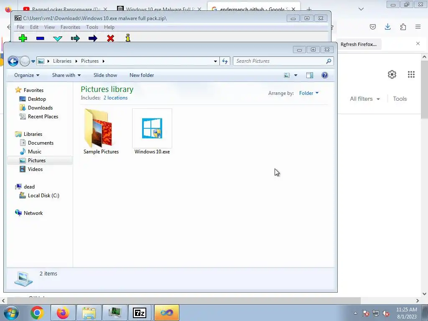Click the Explorer Back navigation button

tap(13, 61)
